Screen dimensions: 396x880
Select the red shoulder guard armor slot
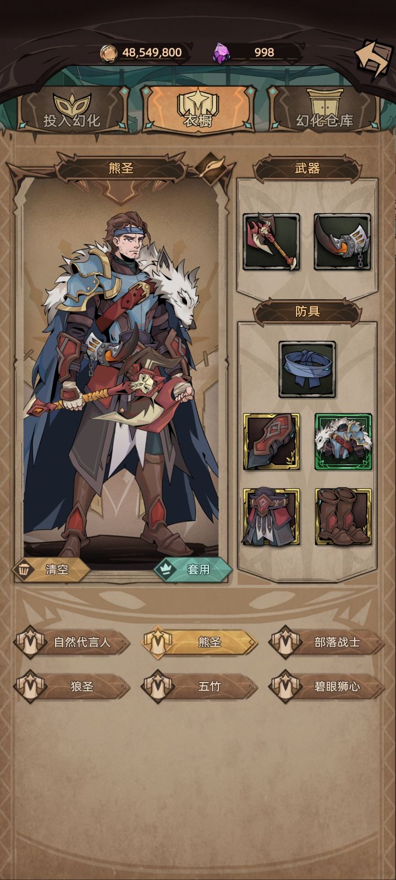click(272, 442)
